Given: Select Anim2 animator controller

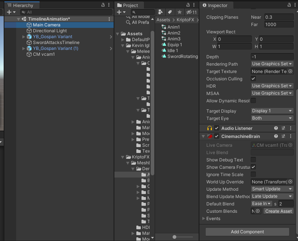Looking at the screenshot, I should 171,33.
